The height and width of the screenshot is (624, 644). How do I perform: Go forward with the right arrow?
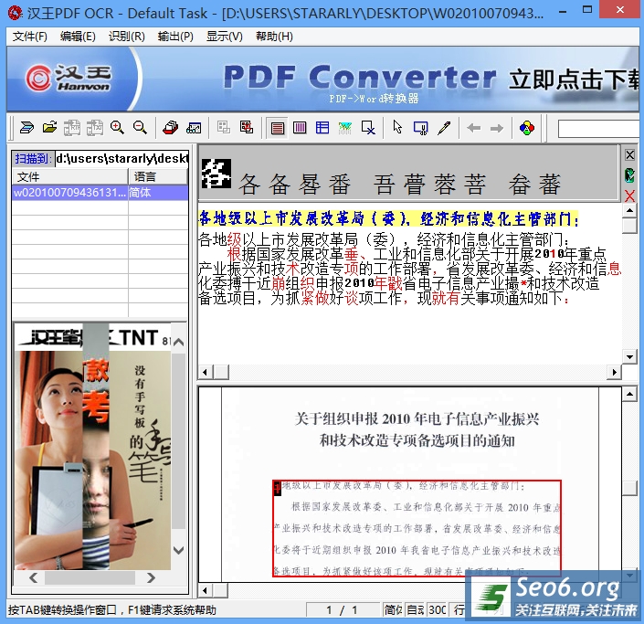[497, 128]
